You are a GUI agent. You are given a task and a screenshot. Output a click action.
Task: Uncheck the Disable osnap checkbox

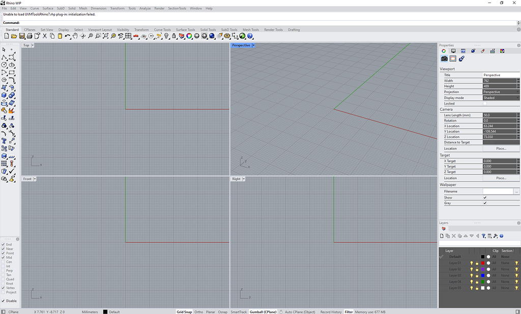(x=4, y=301)
